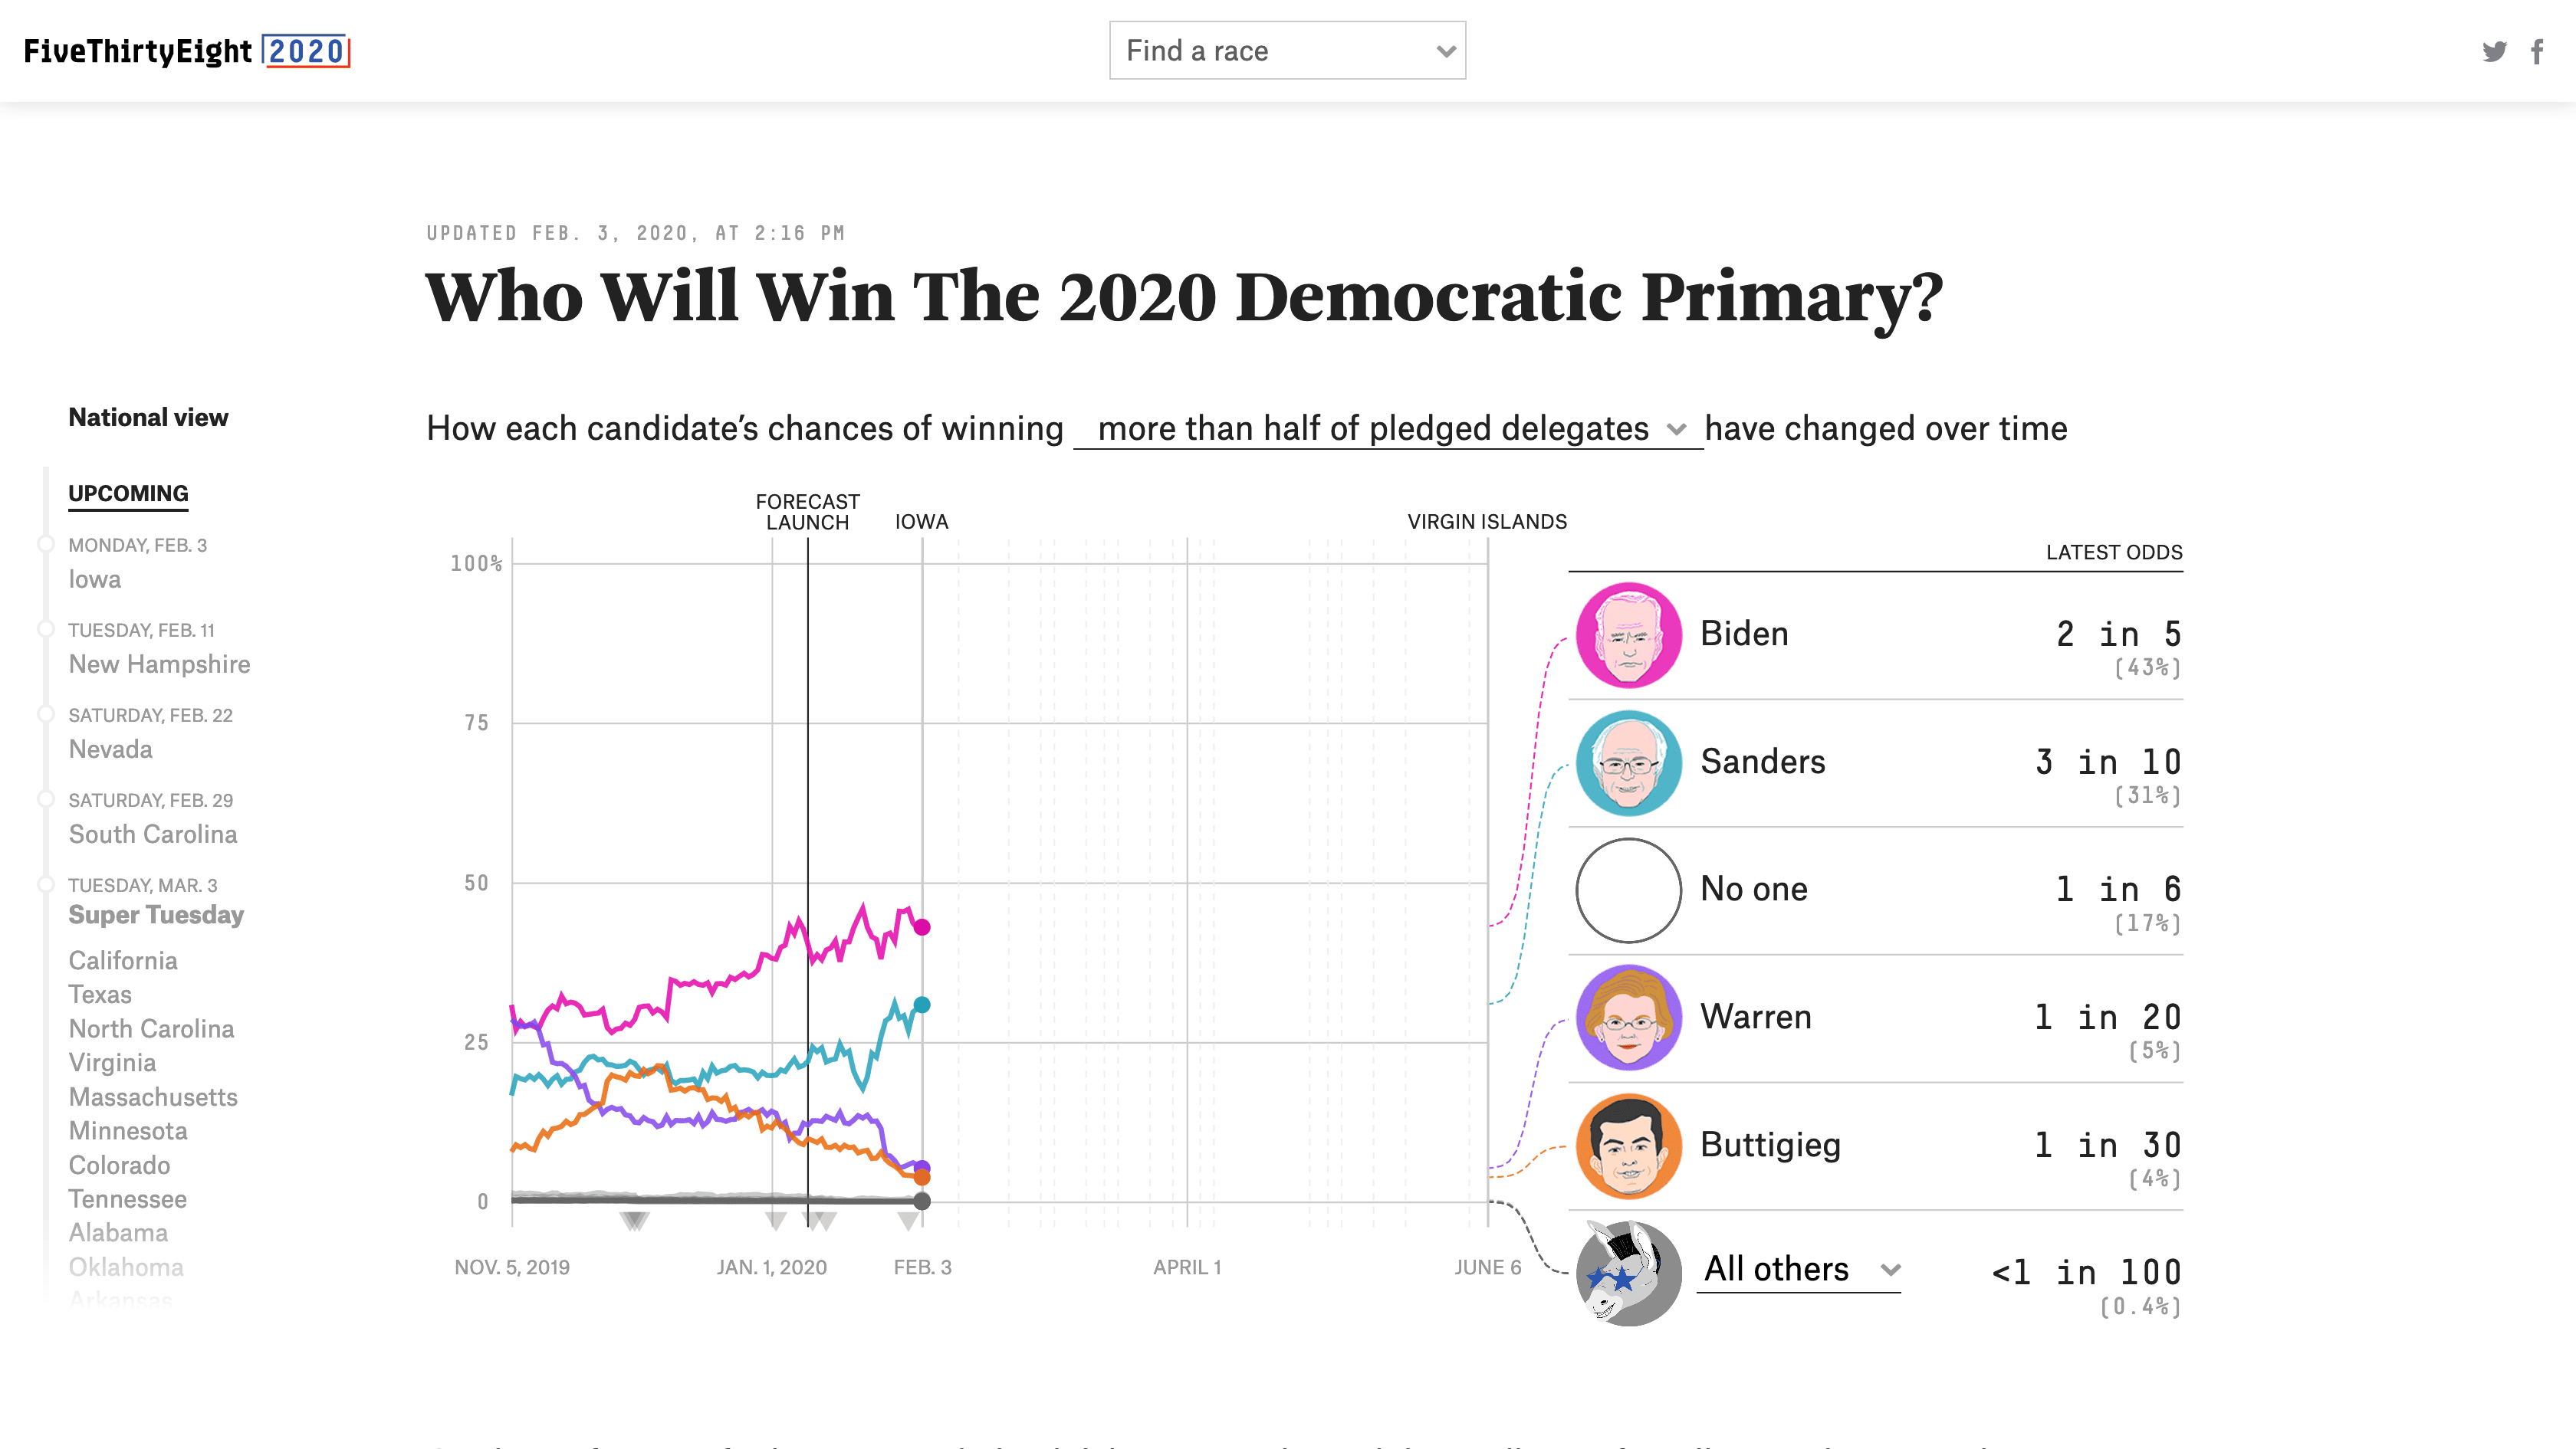Click Sanders' teal endpoint on chart
This screenshot has width=2576, height=1449.
(x=922, y=1005)
